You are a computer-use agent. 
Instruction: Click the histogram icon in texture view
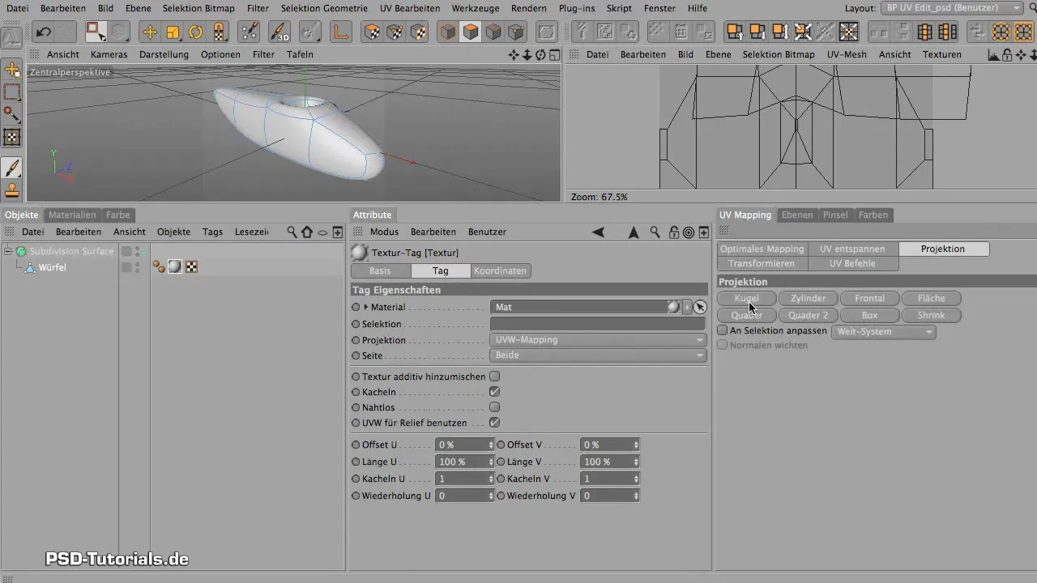coord(993,55)
